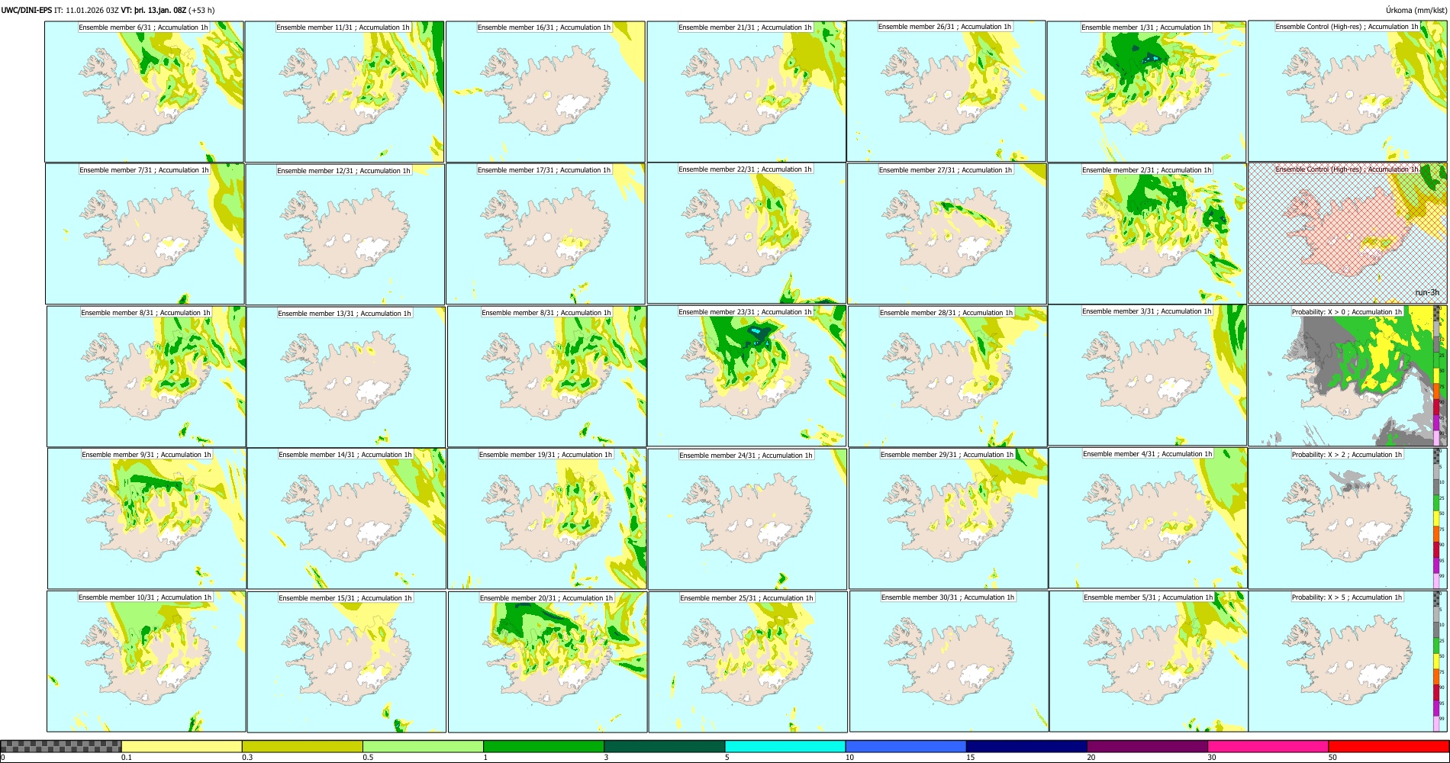Pick the purple 20–30 legend swatch
Image resolution: width=1450 pixels, height=763 pixels.
coord(1147,746)
